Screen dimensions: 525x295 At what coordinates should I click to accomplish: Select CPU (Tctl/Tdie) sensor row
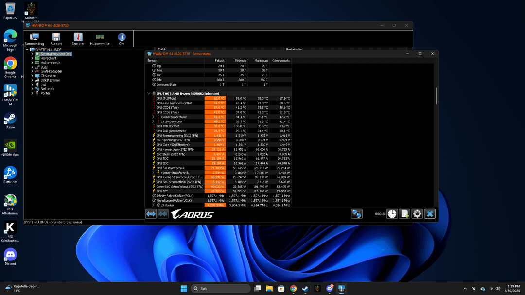point(219,99)
